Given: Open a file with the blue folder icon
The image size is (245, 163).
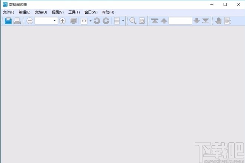Looking at the screenshot, I should (8, 21).
